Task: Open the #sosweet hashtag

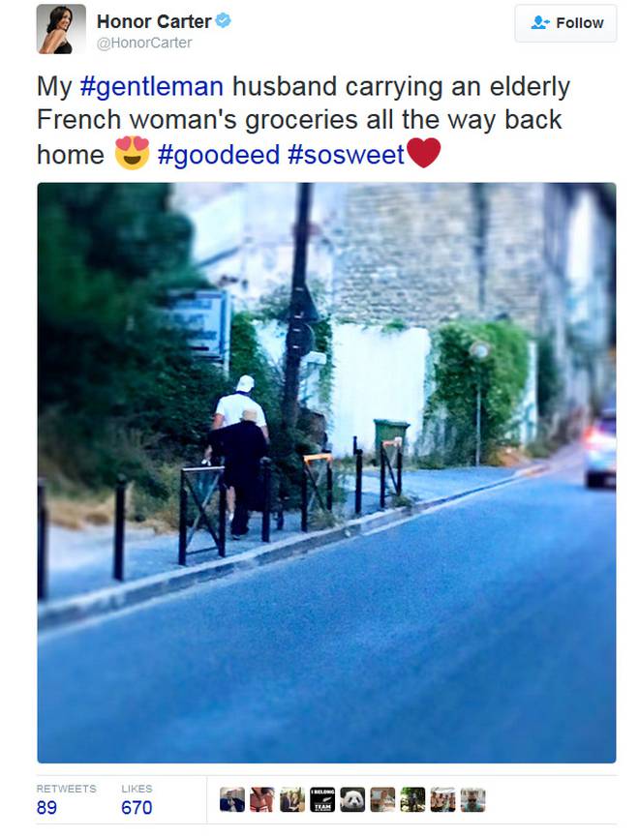Action: [346, 155]
